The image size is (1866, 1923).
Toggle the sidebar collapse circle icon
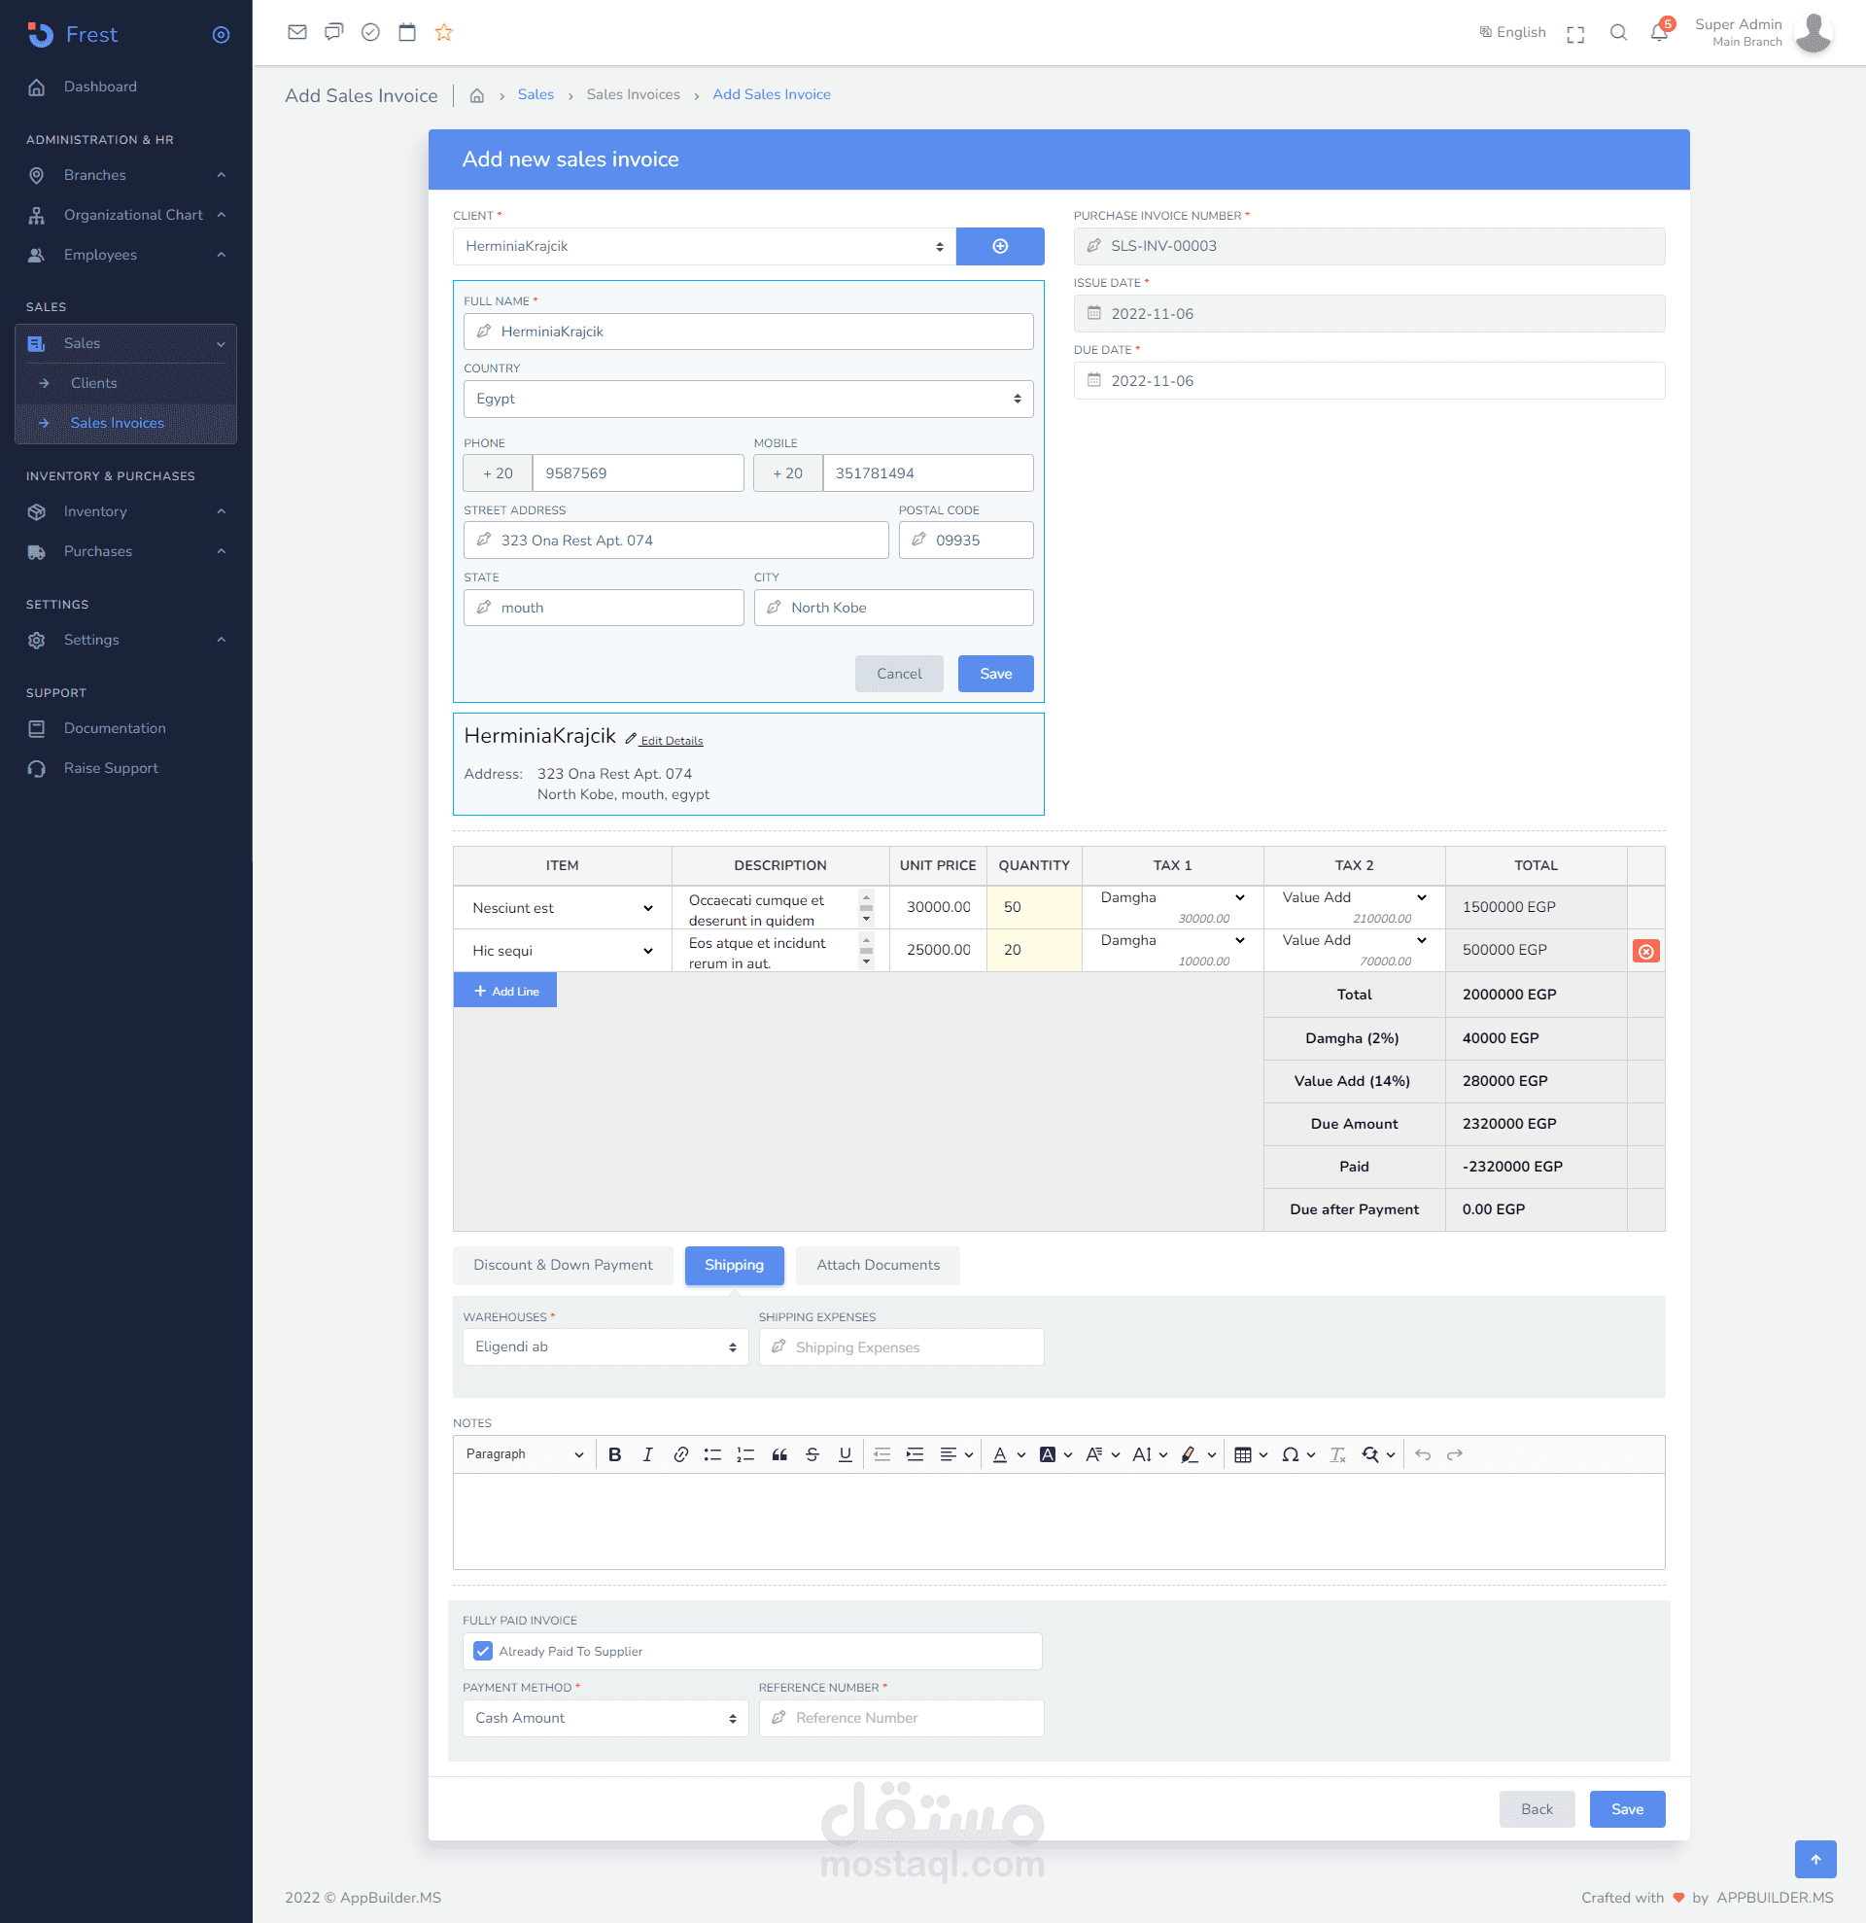coord(221,34)
